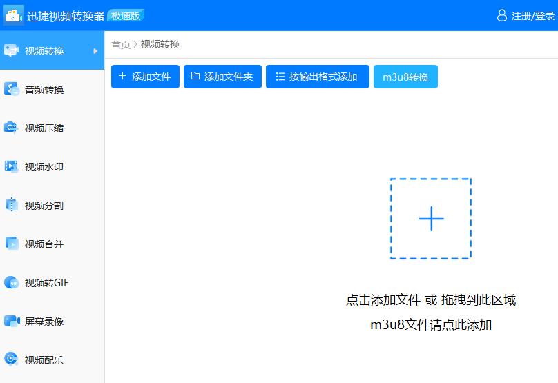
Task: Click the 添加文件夹 button
Action: tap(222, 77)
